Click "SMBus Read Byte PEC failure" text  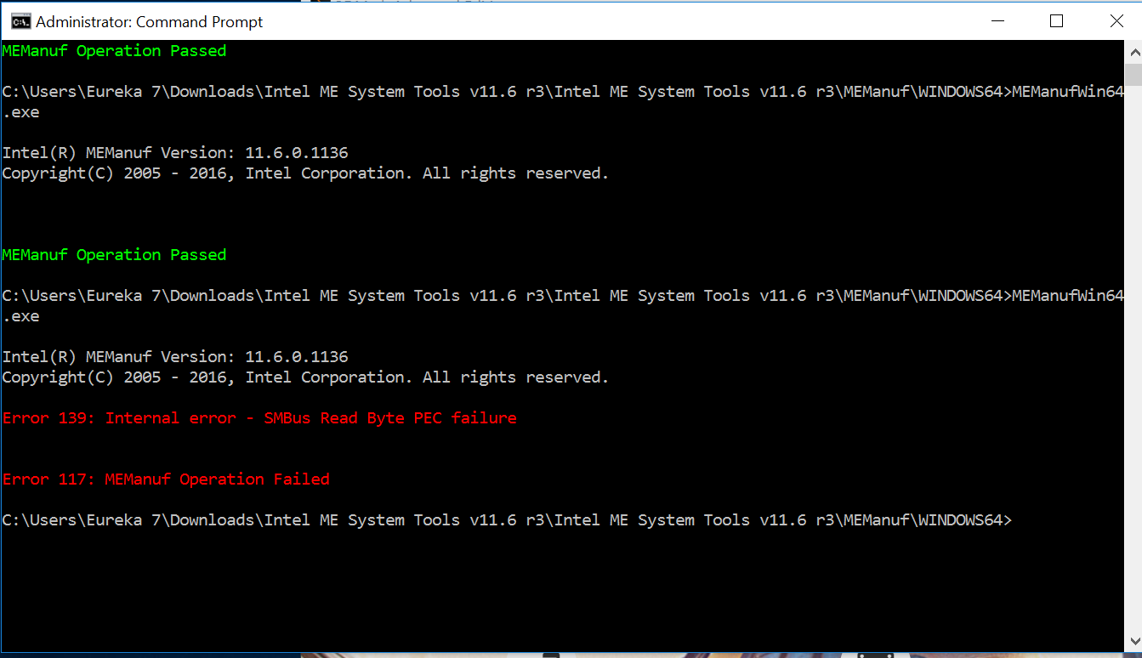(x=390, y=418)
